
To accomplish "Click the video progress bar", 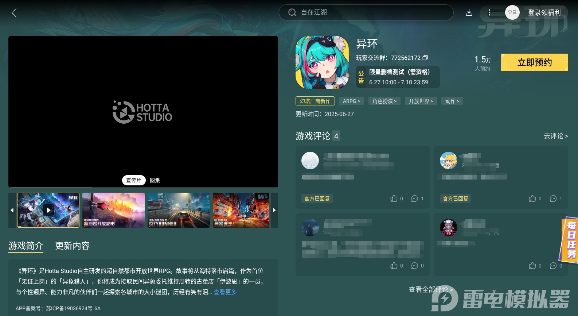I will 143,188.
